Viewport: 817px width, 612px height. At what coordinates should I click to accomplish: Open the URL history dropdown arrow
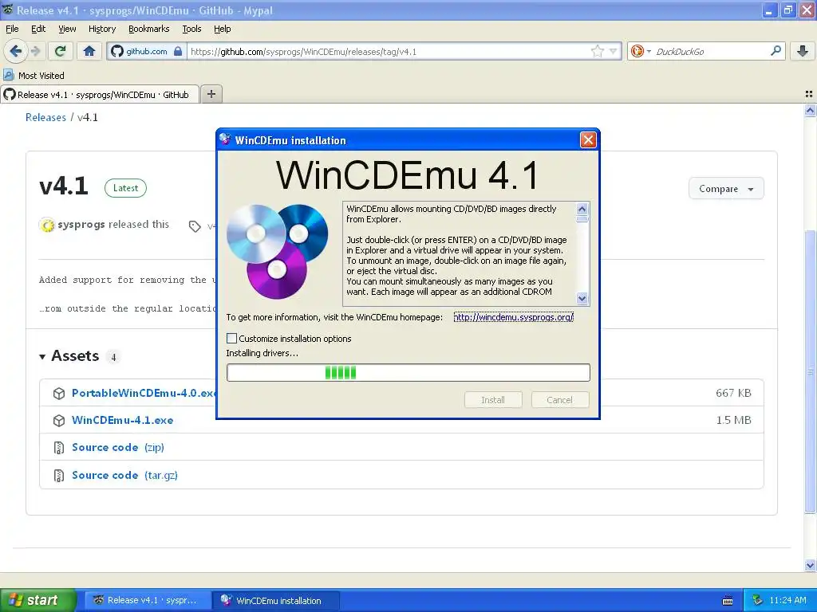pyautogui.click(x=614, y=51)
